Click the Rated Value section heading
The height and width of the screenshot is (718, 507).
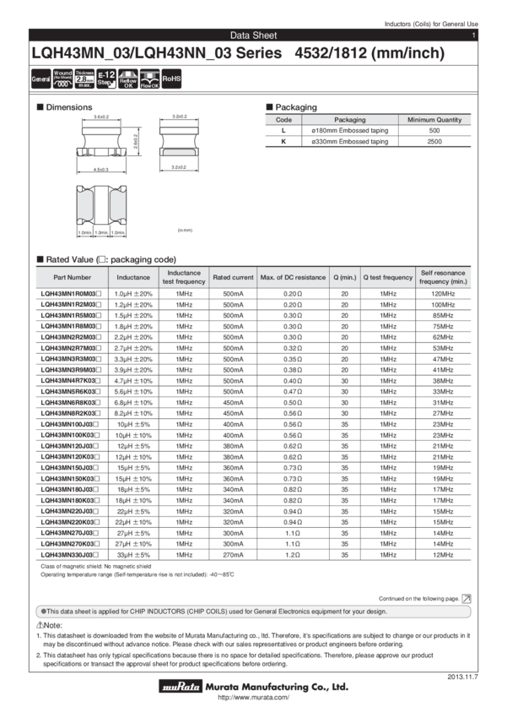106,259
